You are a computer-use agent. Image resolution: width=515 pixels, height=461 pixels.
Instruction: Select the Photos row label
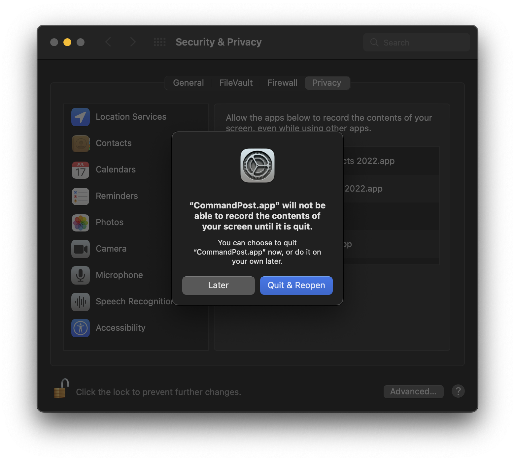(x=110, y=223)
